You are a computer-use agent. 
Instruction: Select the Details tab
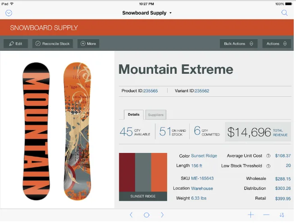[x=134, y=115]
